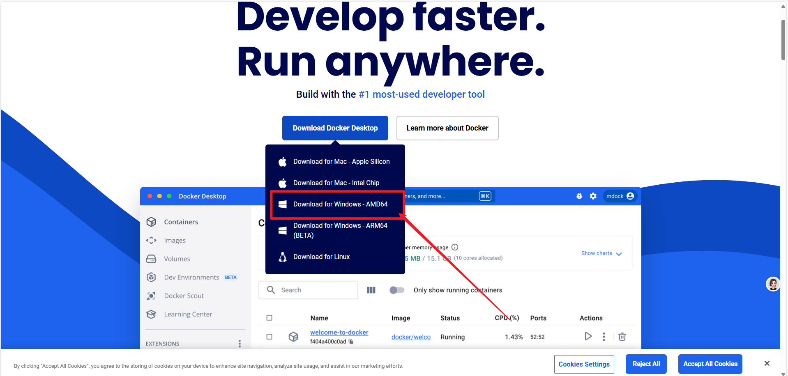Open the chat assistant avatar at right edge
The image size is (788, 376).
coord(773,284)
